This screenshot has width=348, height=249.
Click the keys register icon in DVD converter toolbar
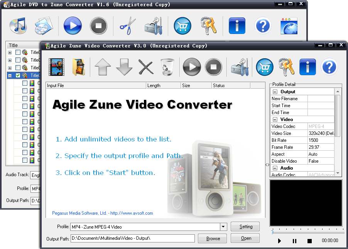click(209, 26)
